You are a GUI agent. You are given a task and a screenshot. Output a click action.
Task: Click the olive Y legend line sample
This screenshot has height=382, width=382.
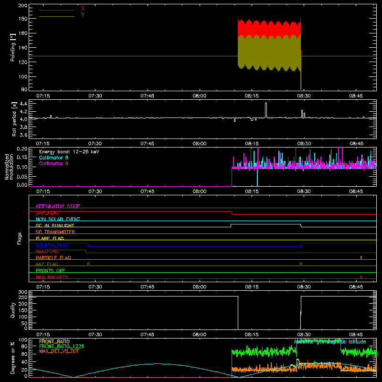[x=57, y=17]
